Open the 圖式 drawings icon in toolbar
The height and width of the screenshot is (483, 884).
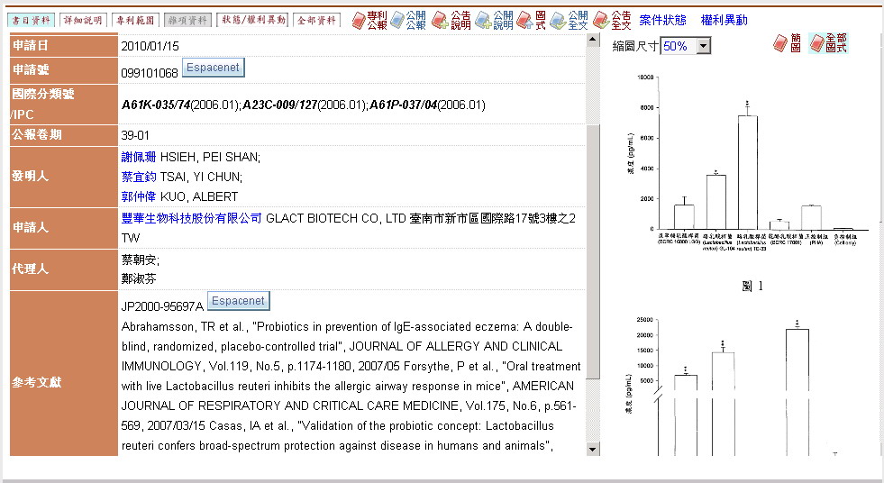coord(532,20)
